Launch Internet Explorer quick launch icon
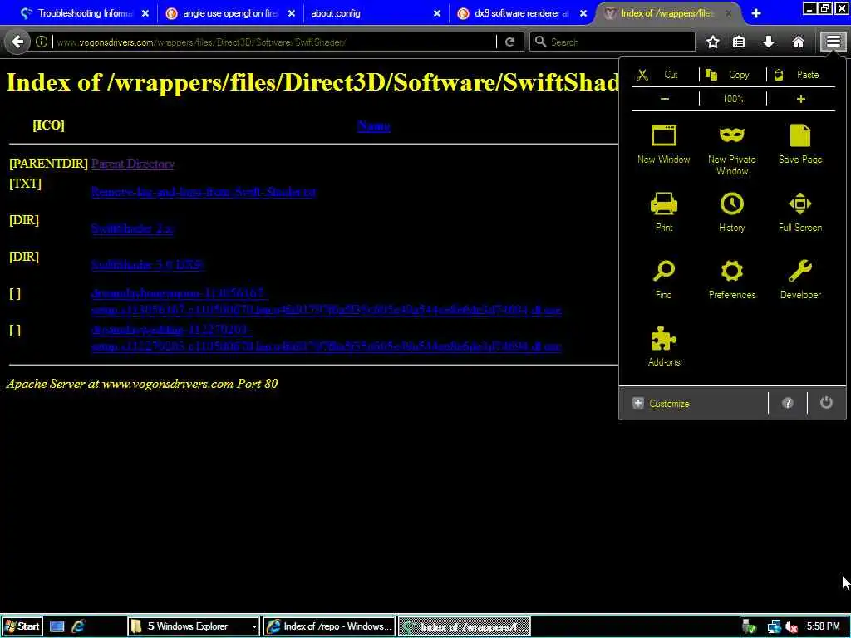The image size is (851, 638). tap(78, 626)
